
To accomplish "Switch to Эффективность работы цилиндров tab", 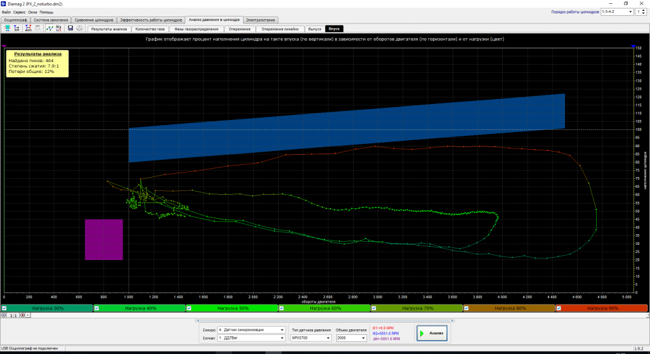I will pos(151,20).
